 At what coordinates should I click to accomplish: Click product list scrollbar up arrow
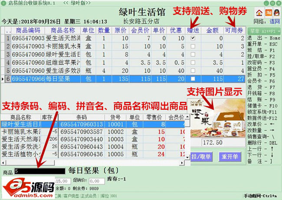(x=187, y=117)
